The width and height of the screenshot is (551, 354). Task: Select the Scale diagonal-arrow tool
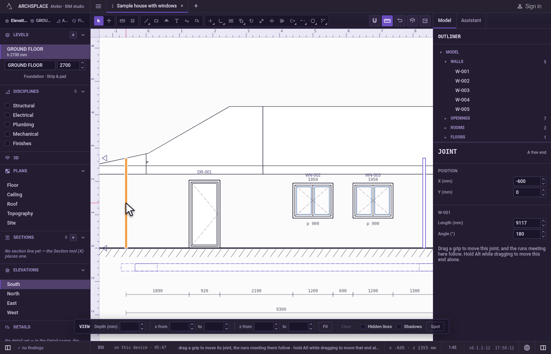262,21
